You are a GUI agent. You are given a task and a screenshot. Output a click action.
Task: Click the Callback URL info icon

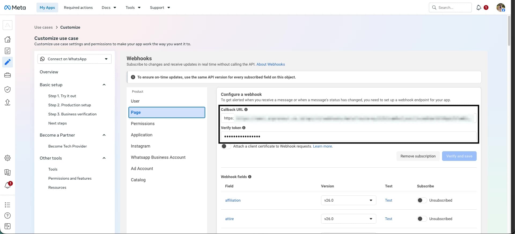246,110
